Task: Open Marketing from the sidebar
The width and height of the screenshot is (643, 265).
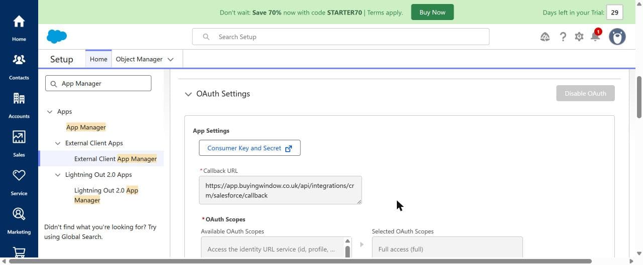Action: coord(19,221)
